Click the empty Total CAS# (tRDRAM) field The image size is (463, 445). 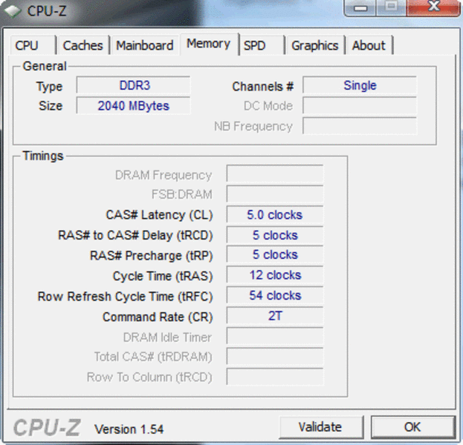point(275,356)
